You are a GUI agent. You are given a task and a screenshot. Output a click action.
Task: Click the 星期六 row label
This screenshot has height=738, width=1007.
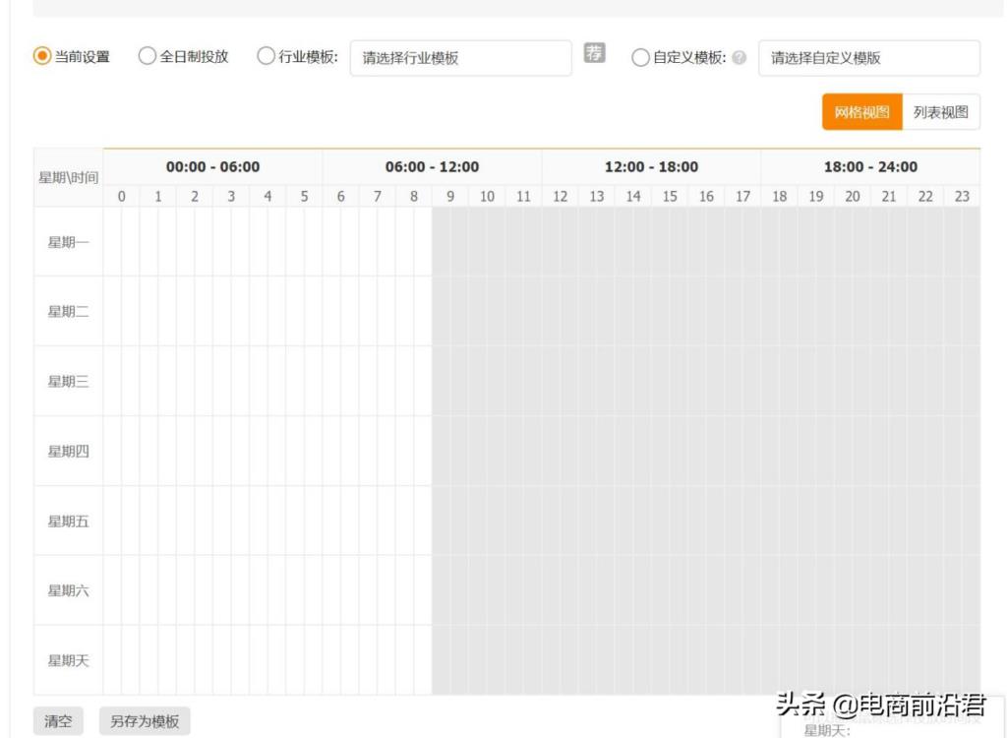pos(68,590)
